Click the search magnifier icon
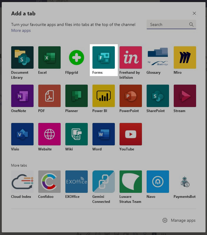This screenshot has width=207, height=235. (191, 25)
